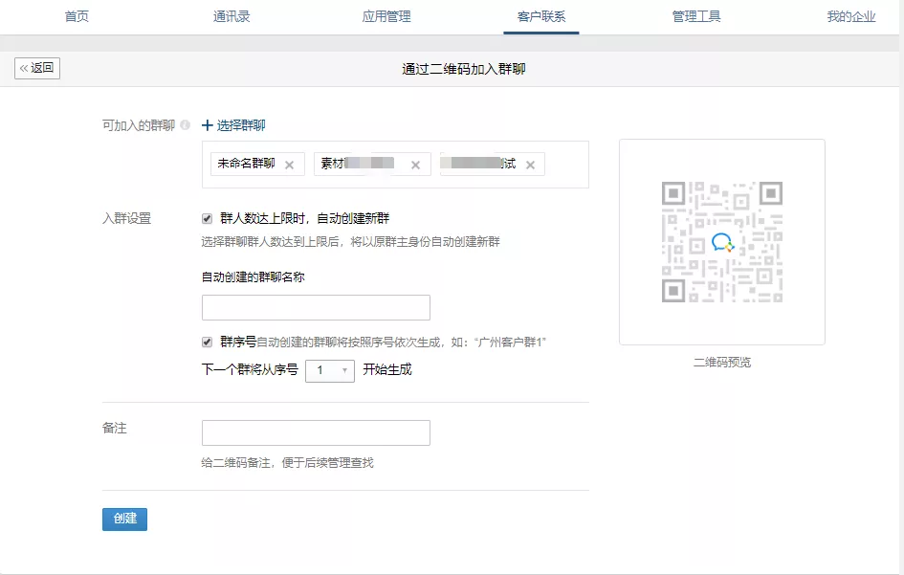The image size is (904, 575).
Task: Click the 选择群聊 link
Action: pyautogui.click(x=241, y=125)
